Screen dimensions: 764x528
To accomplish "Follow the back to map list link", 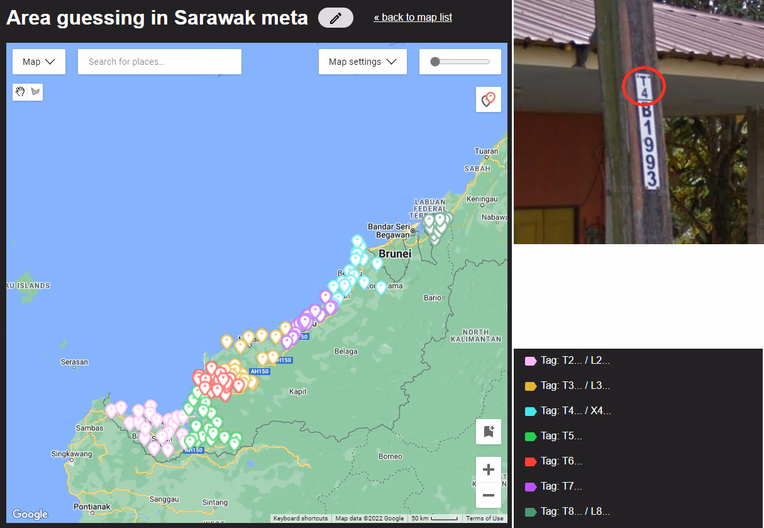I will [413, 17].
